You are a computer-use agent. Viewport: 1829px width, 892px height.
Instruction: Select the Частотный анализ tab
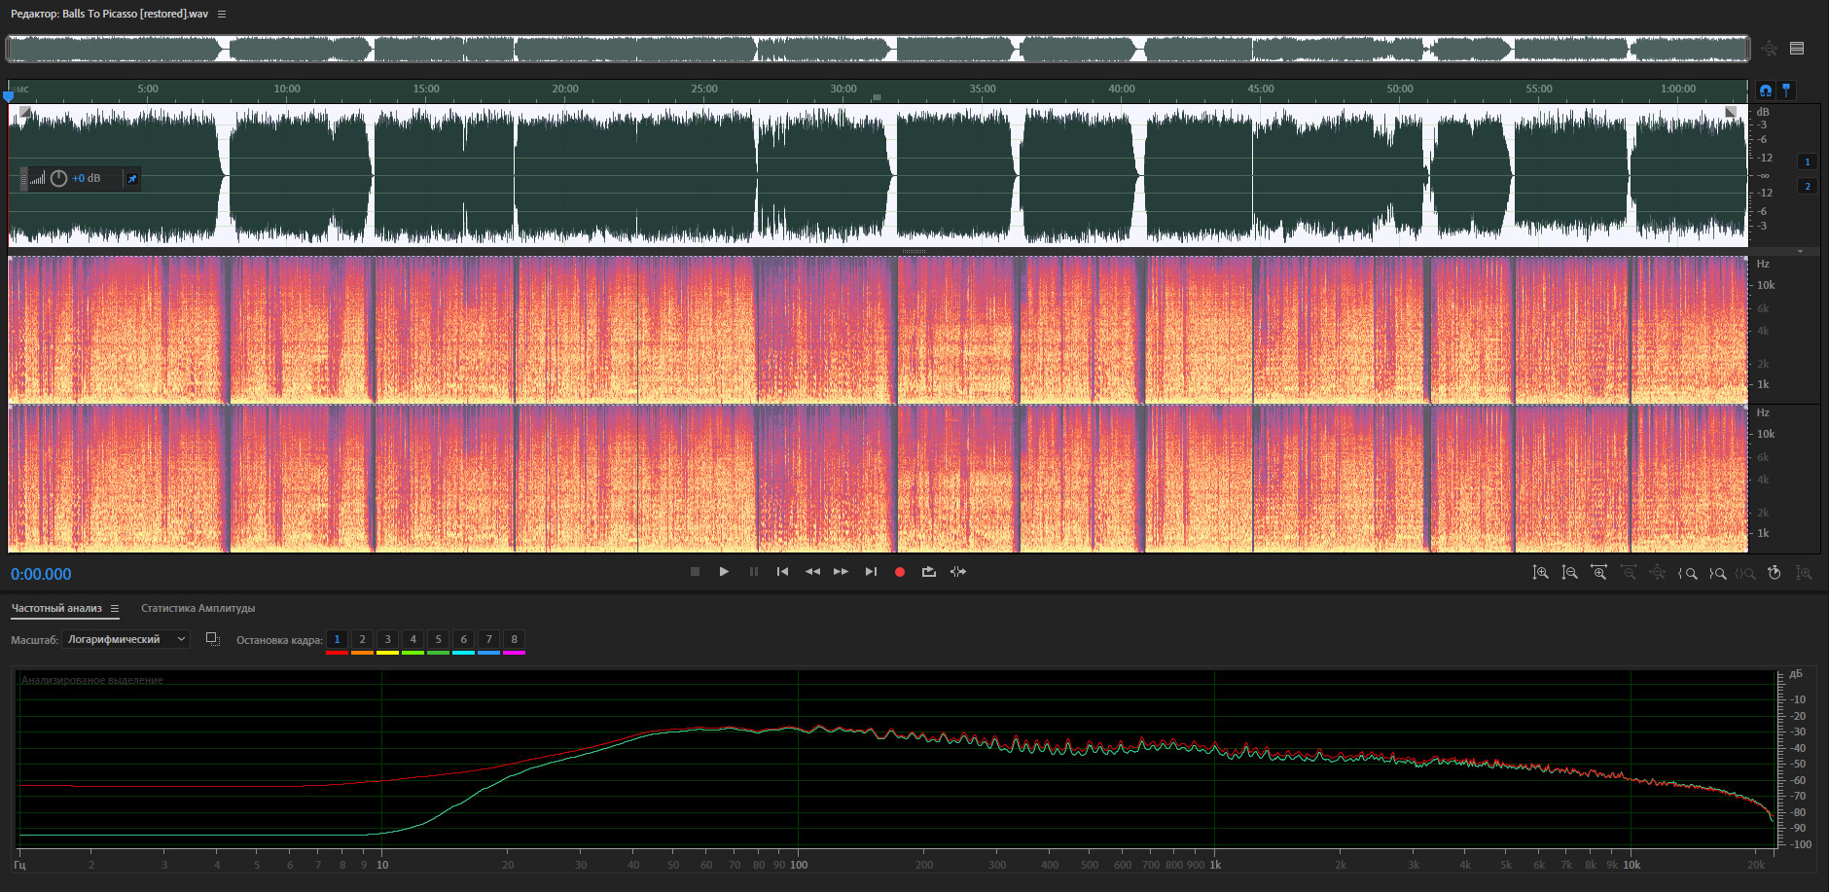point(56,609)
